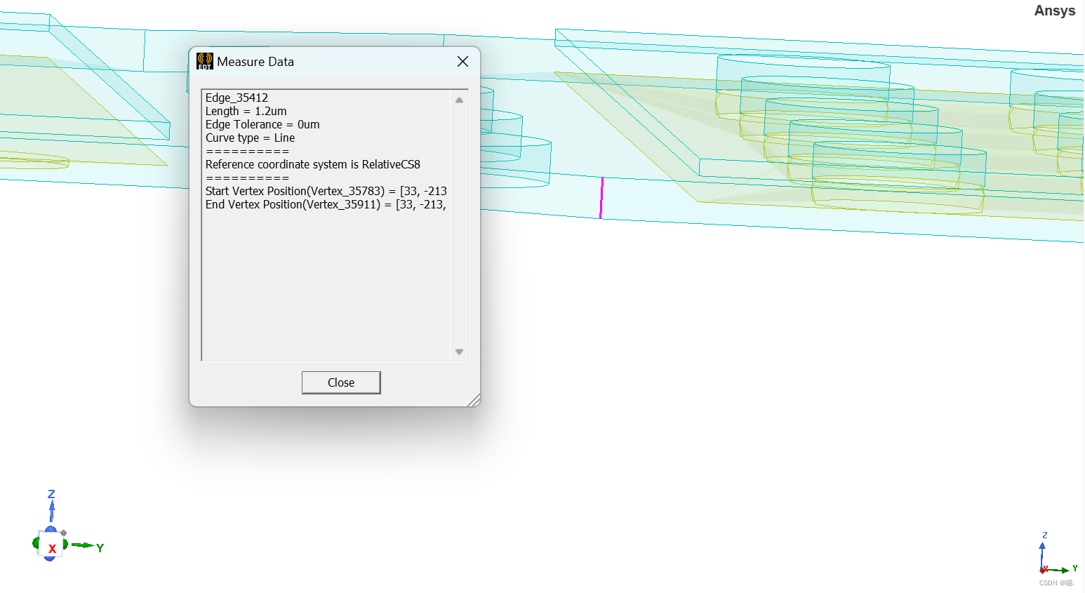The width and height of the screenshot is (1085, 593).
Task: Click the scroll-down arrow in the measurement text area
Action: [460, 351]
